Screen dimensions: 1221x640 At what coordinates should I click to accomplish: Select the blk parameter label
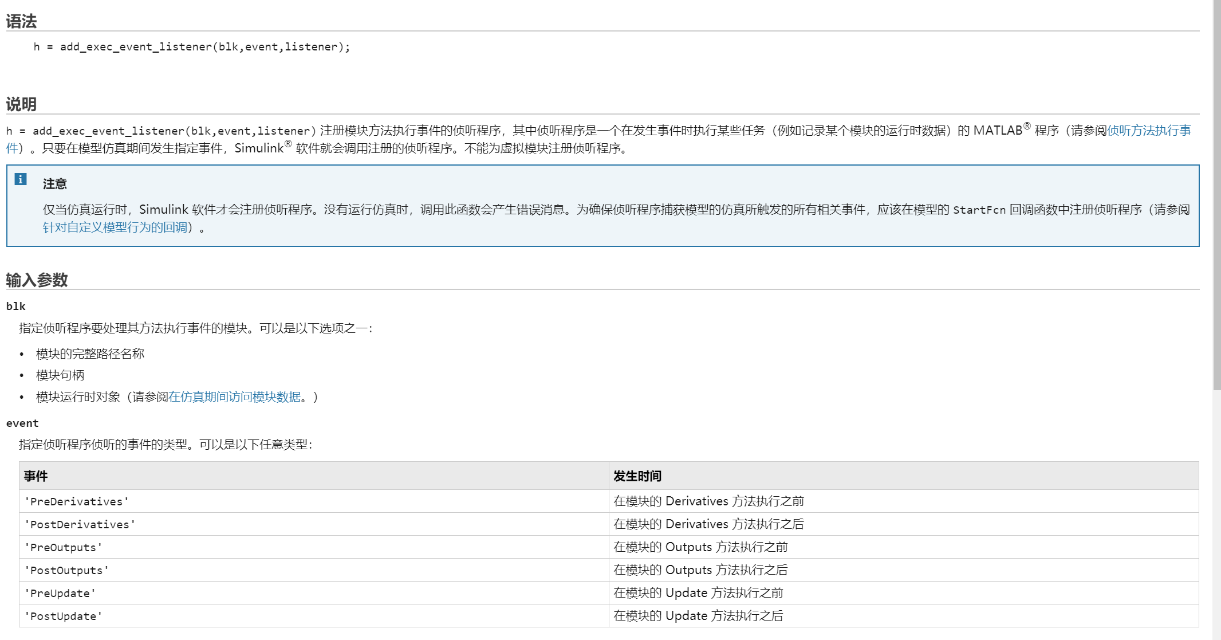15,306
